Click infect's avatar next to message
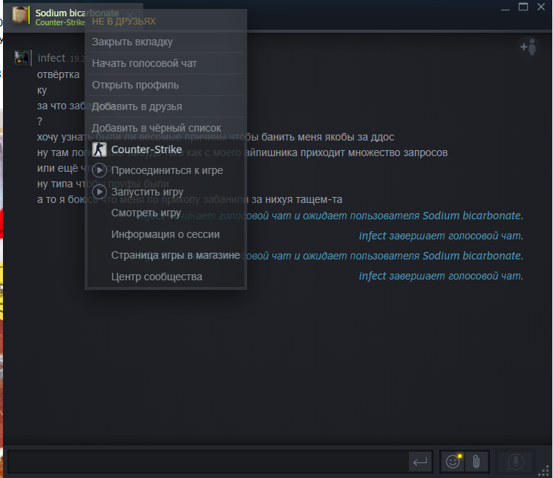The image size is (553, 478). 22,57
